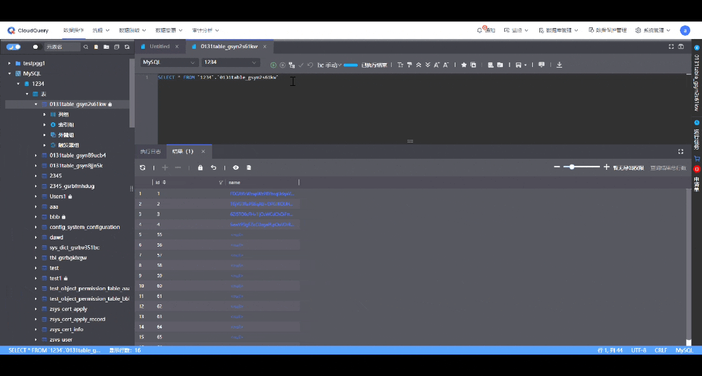Click the lock icon in result toolbar
The height and width of the screenshot is (376, 702).
tap(200, 167)
